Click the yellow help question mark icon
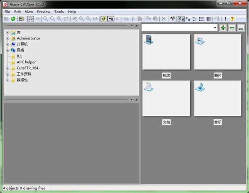This screenshot has height=193, width=249. point(232,19)
